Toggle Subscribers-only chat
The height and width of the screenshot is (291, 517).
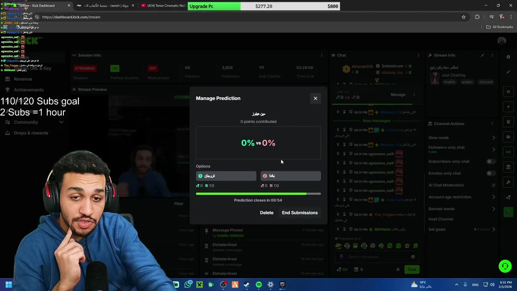(x=490, y=161)
